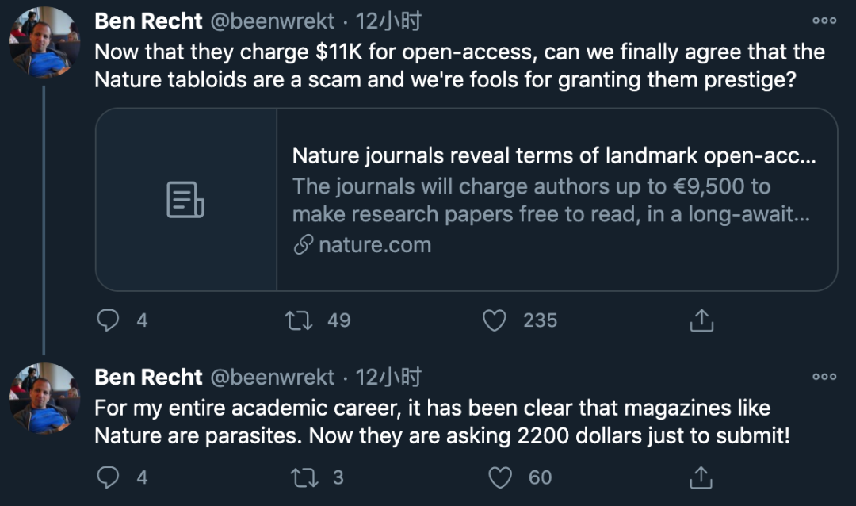Reply to the first tweet about open-access
The height and width of the screenshot is (506, 856).
click(108, 320)
